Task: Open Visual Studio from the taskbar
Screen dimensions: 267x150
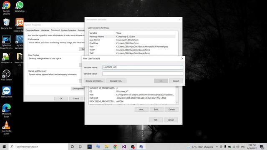Action: [x=124, y=147]
